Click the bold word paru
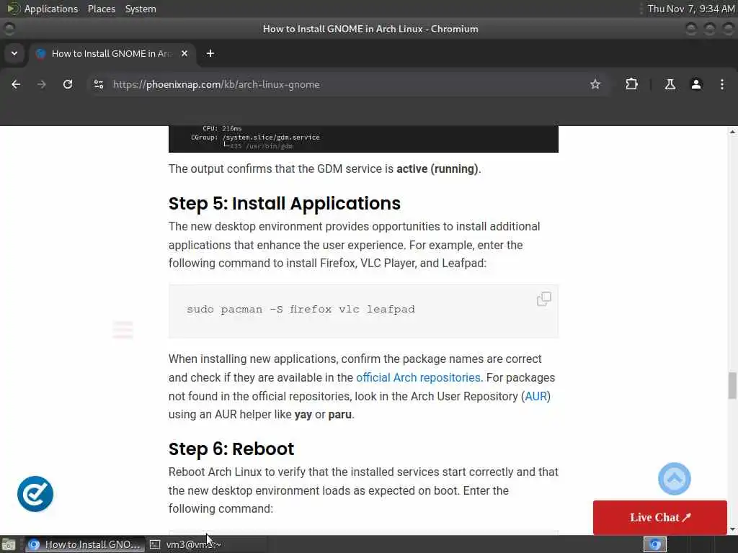The image size is (738, 553). pos(340,414)
